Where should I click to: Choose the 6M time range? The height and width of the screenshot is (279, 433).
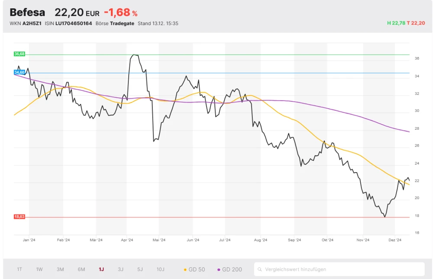pyautogui.click(x=81, y=269)
